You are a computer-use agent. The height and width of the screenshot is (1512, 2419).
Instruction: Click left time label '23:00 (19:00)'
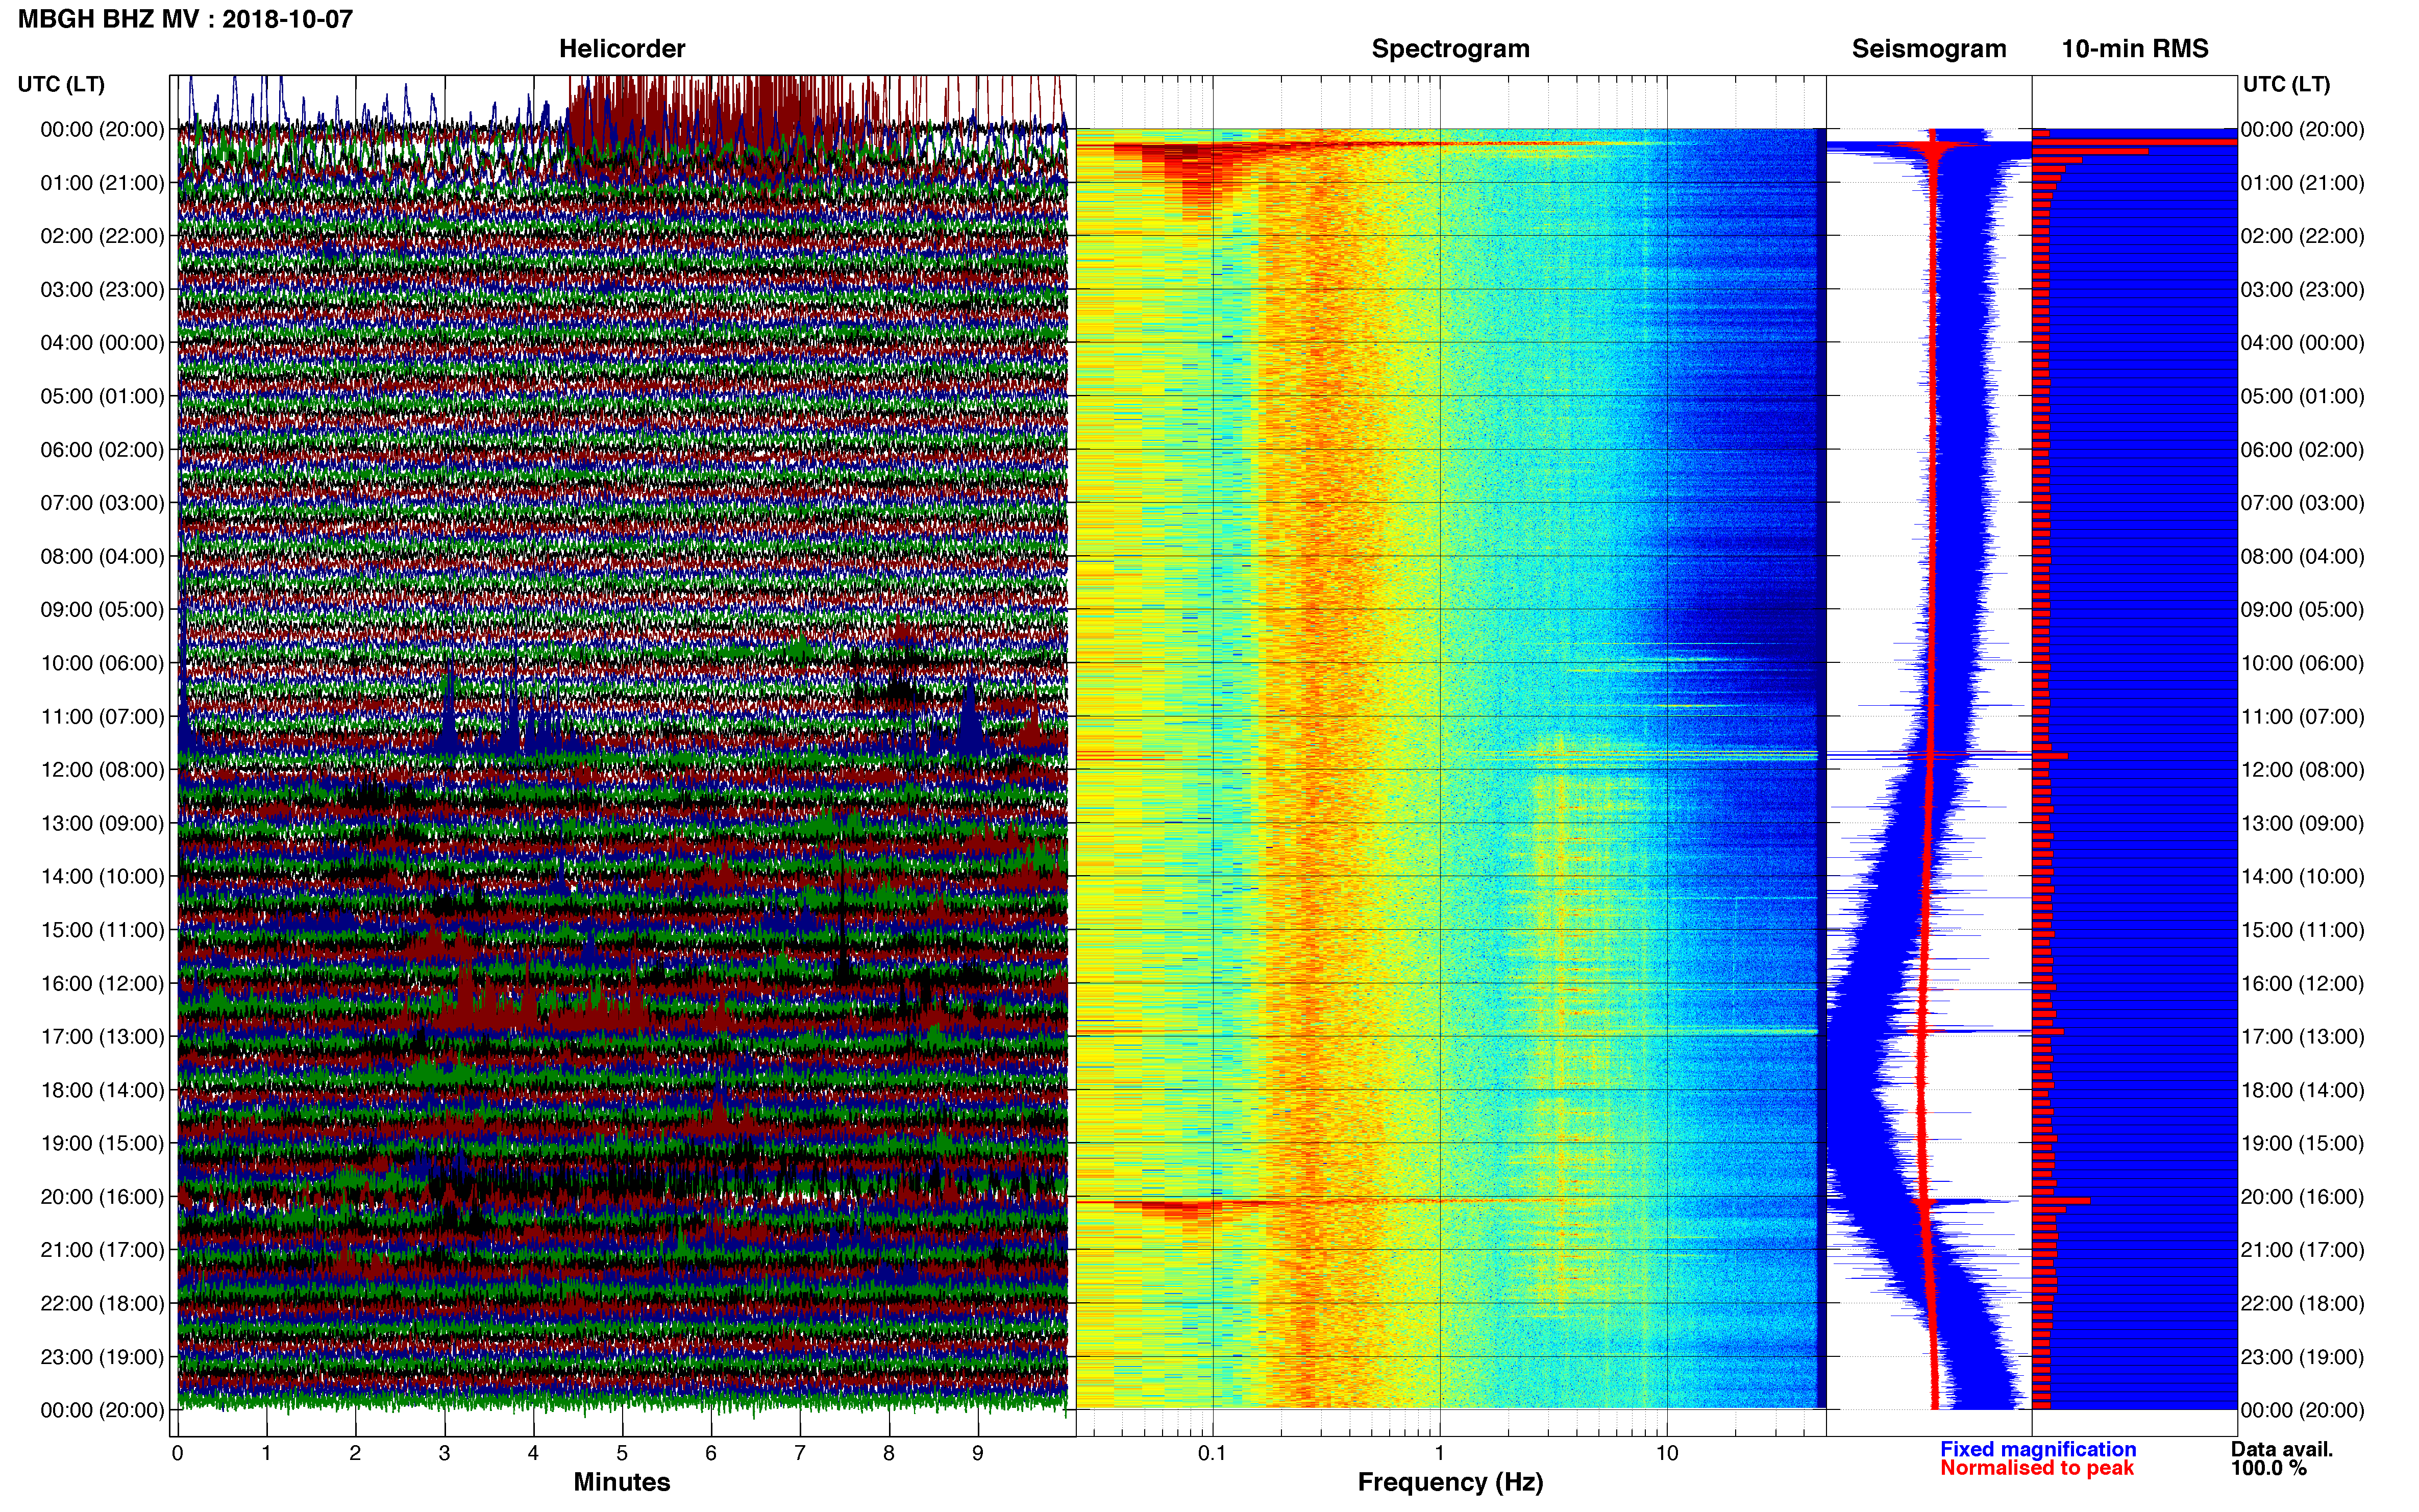click(102, 1357)
